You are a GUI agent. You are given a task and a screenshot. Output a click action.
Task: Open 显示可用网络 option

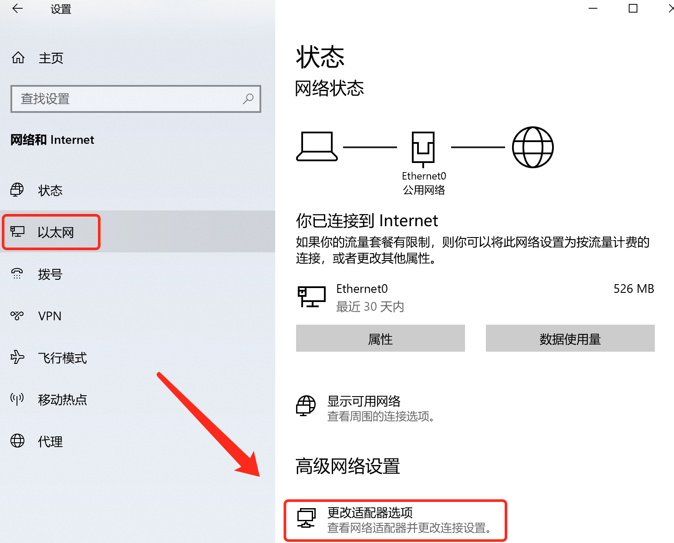[366, 408]
